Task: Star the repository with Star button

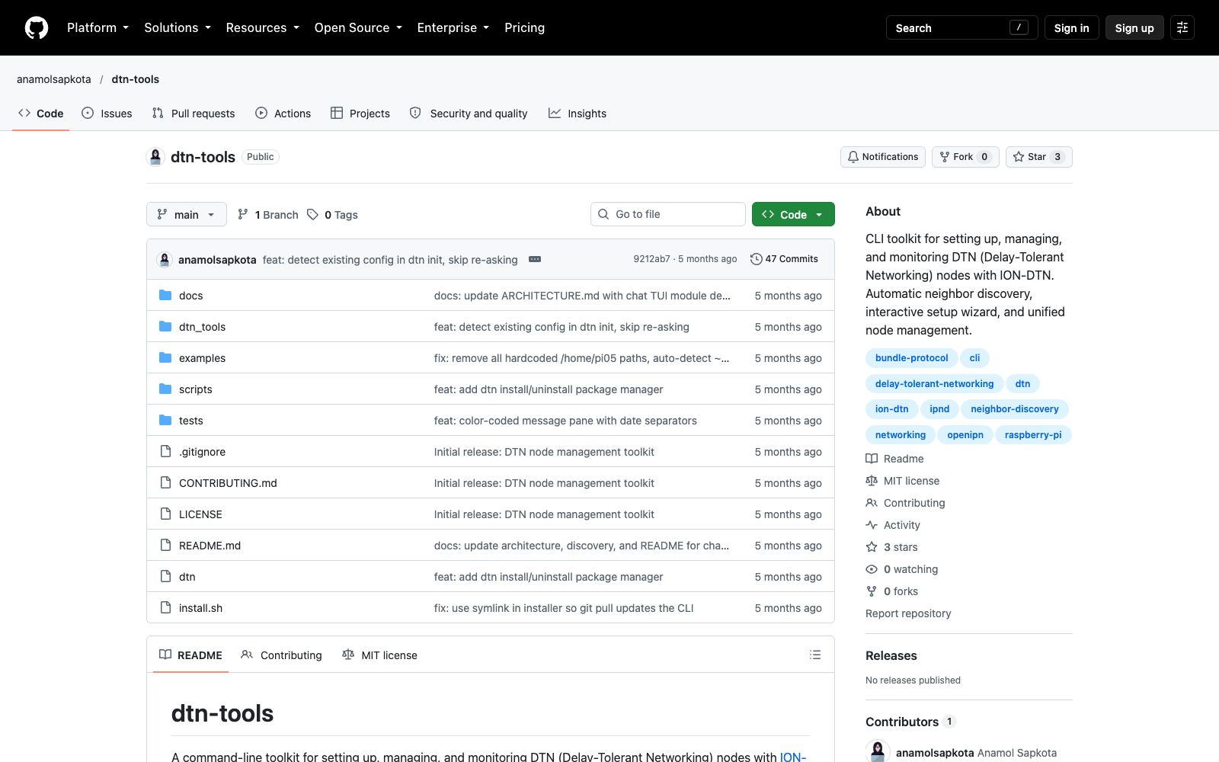Action: (1039, 157)
